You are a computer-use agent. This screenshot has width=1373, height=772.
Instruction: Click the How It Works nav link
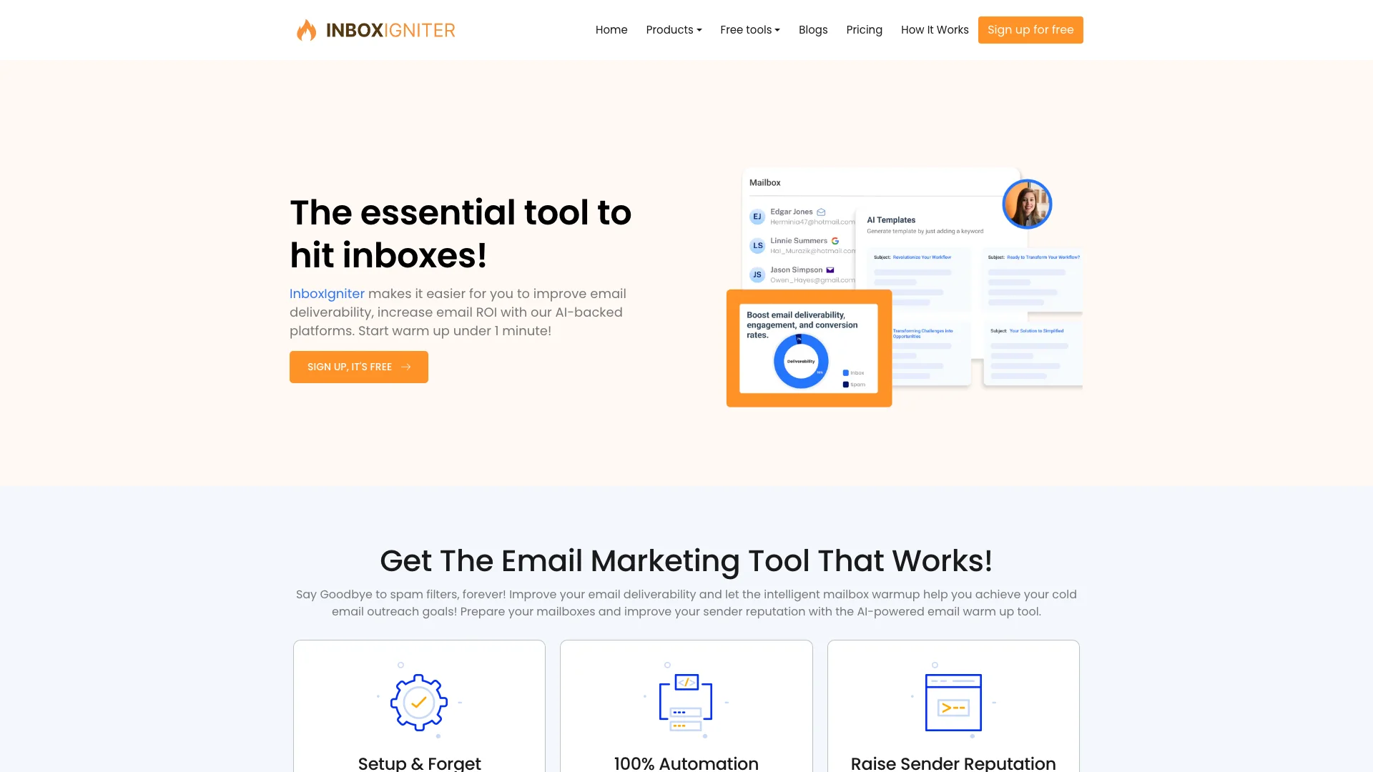[935, 29]
